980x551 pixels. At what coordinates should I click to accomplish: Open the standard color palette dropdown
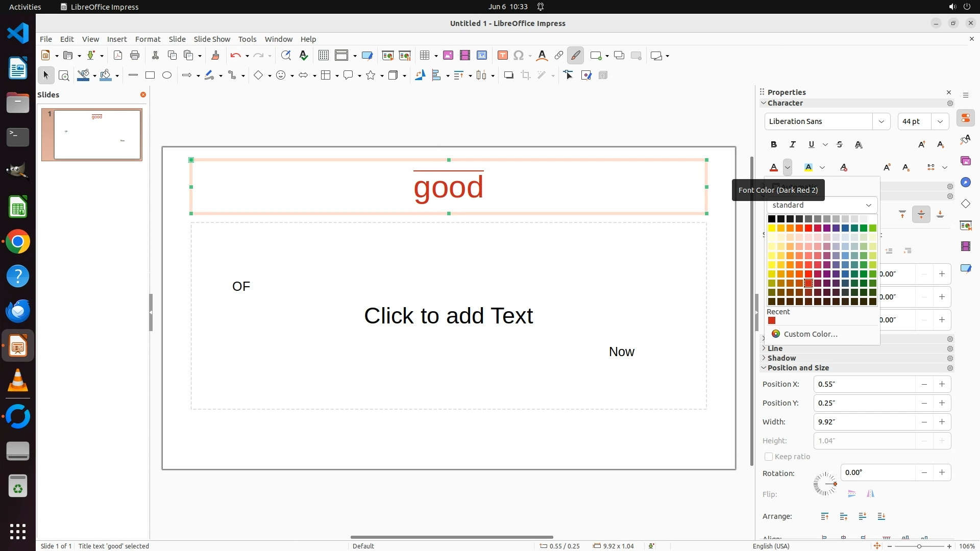821,205
